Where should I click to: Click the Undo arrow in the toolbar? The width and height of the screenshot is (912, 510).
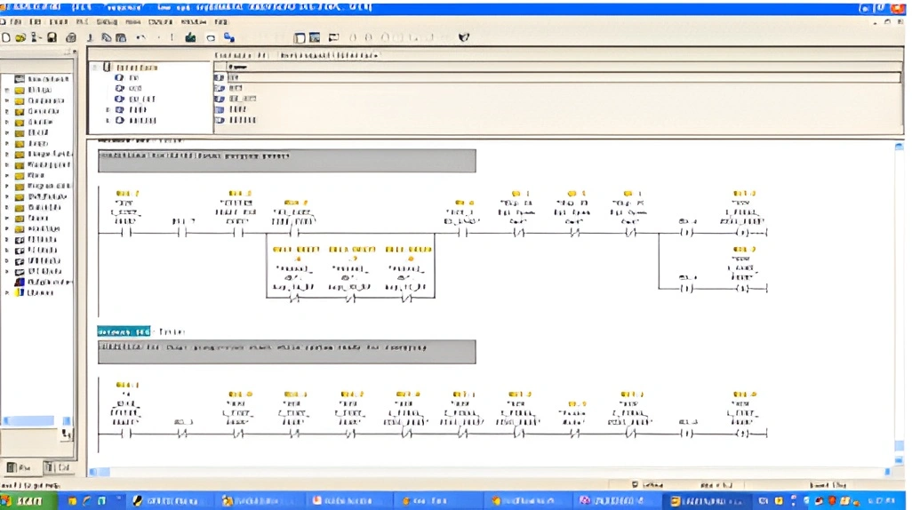coord(141,37)
